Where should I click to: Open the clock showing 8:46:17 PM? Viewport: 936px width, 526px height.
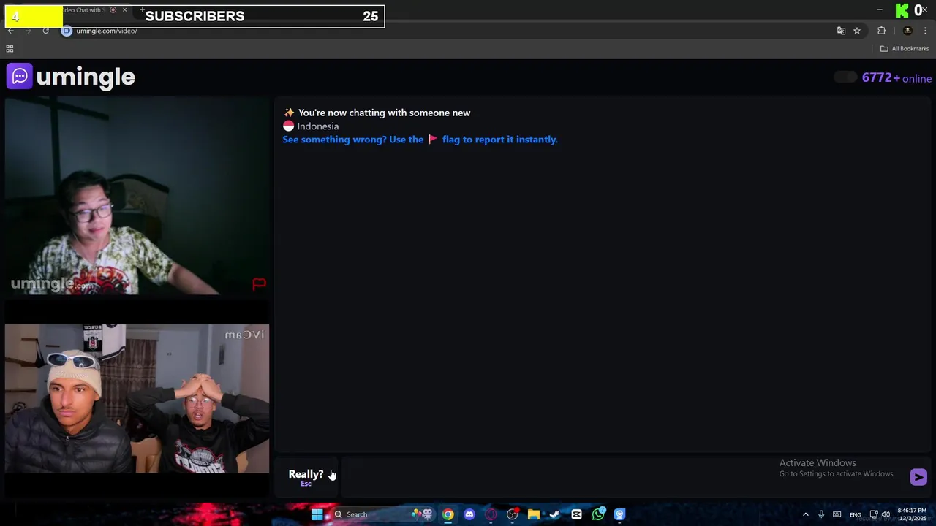(x=912, y=514)
